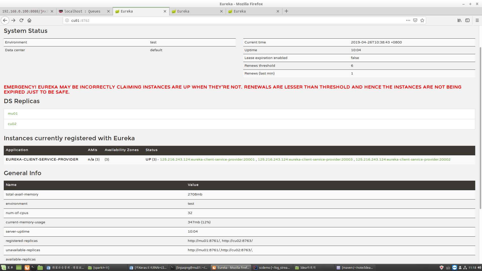Open eureka-client-service-provider:20001 instance link

point(207,160)
